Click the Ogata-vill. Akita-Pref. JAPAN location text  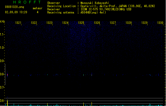point(118,6)
